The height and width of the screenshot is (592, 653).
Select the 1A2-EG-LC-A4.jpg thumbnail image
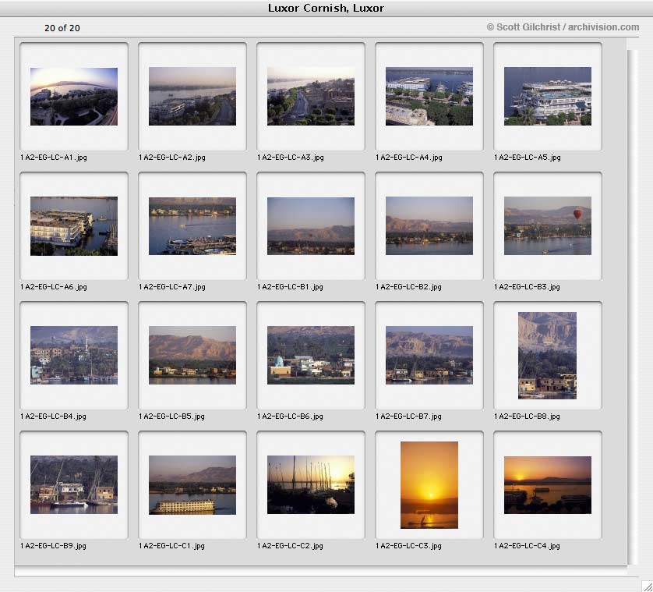[429, 96]
